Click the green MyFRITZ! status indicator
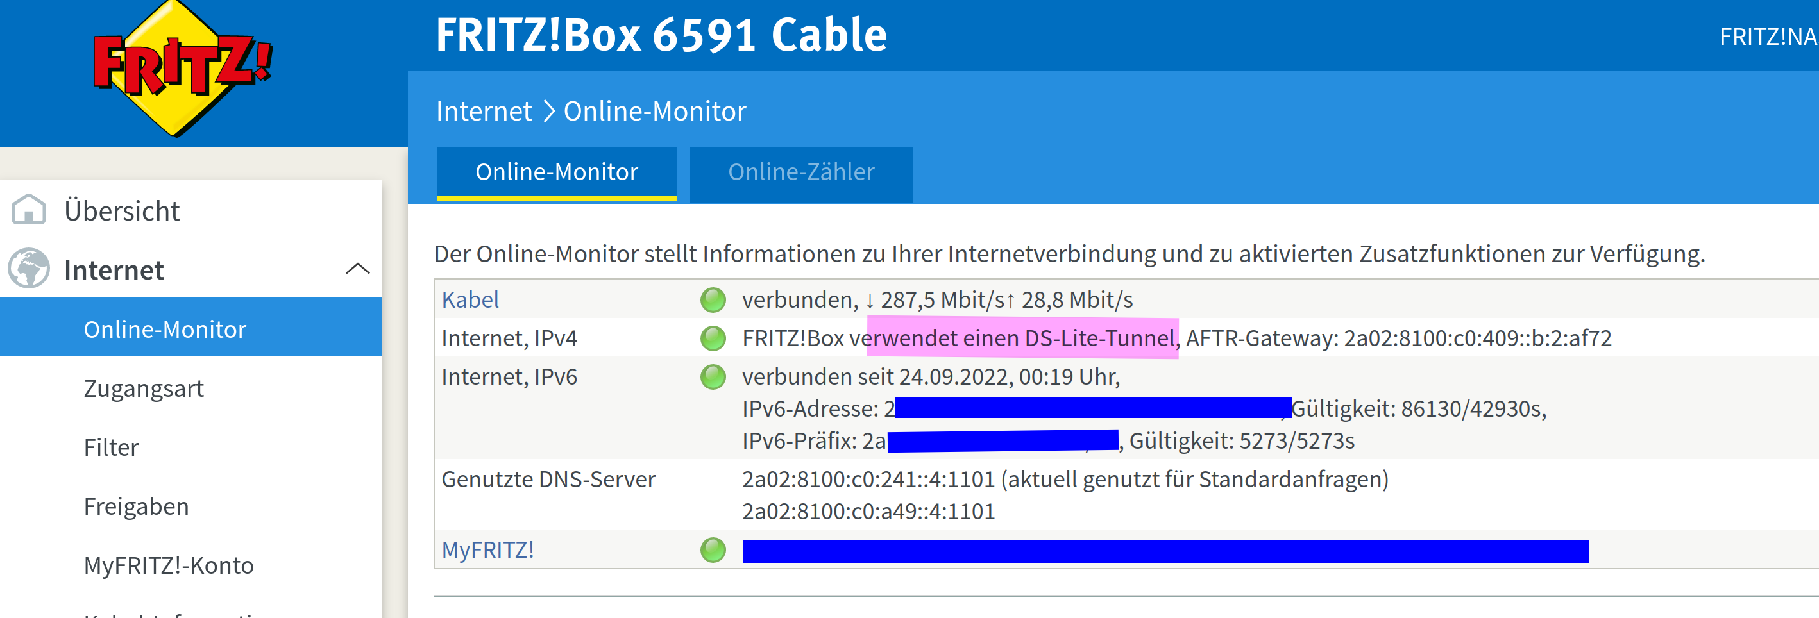The height and width of the screenshot is (618, 1819). point(713,549)
